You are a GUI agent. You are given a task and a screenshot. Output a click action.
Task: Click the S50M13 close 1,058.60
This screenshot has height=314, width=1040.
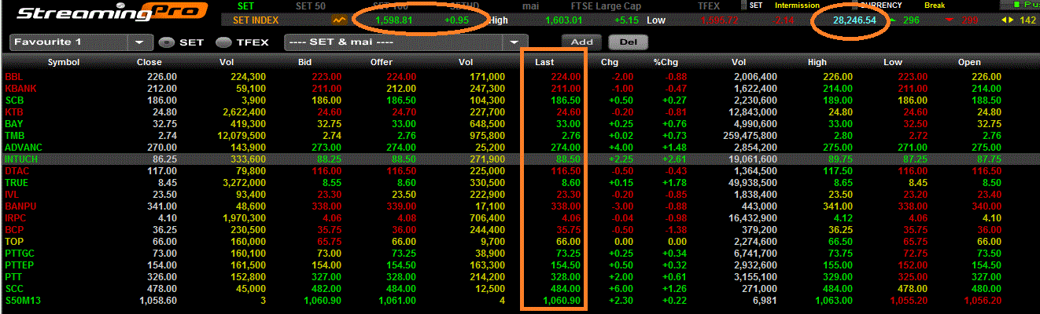pyautogui.click(x=158, y=301)
